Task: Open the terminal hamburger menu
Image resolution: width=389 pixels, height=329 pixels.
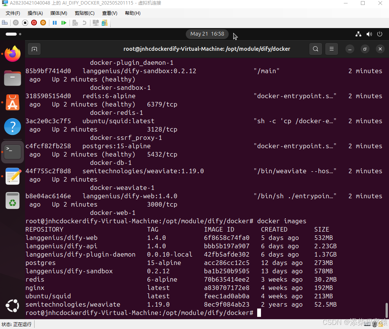Action: pos(331,49)
